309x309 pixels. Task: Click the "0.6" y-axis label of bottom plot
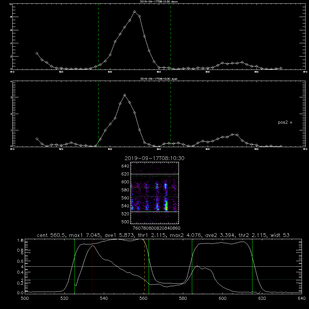point(20,261)
